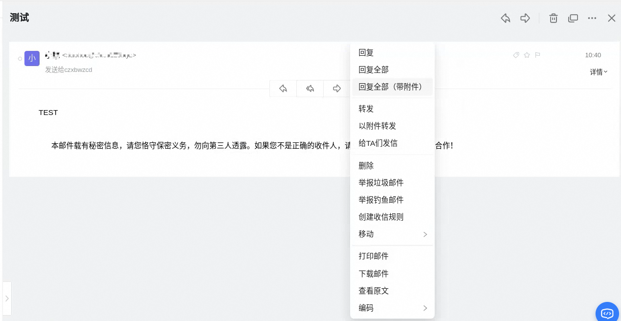This screenshot has width=621, height=321.
Task: Click the tag icon in the message header
Action: click(516, 55)
